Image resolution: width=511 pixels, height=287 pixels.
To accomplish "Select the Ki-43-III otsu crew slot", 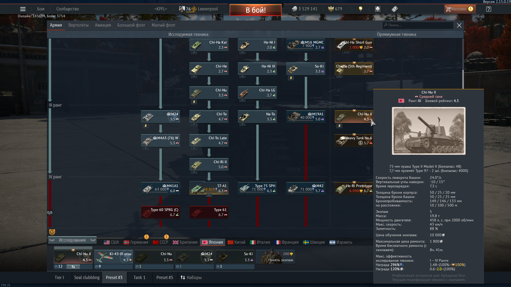I will click(x=114, y=257).
